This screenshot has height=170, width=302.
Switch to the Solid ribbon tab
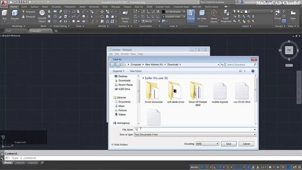pyautogui.click(x=24, y=7)
